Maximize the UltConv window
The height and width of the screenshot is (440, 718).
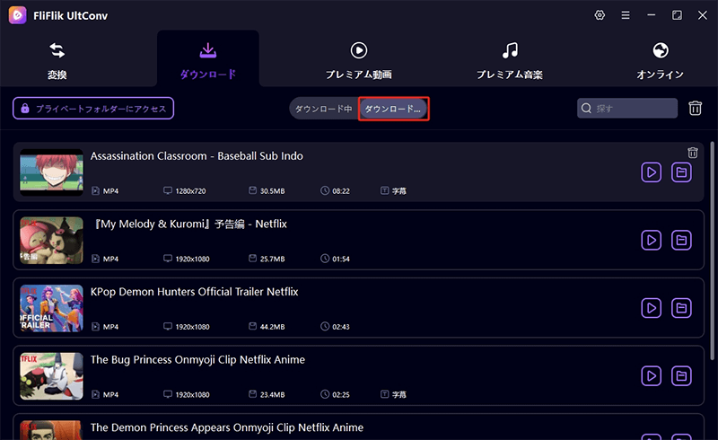[x=677, y=15]
